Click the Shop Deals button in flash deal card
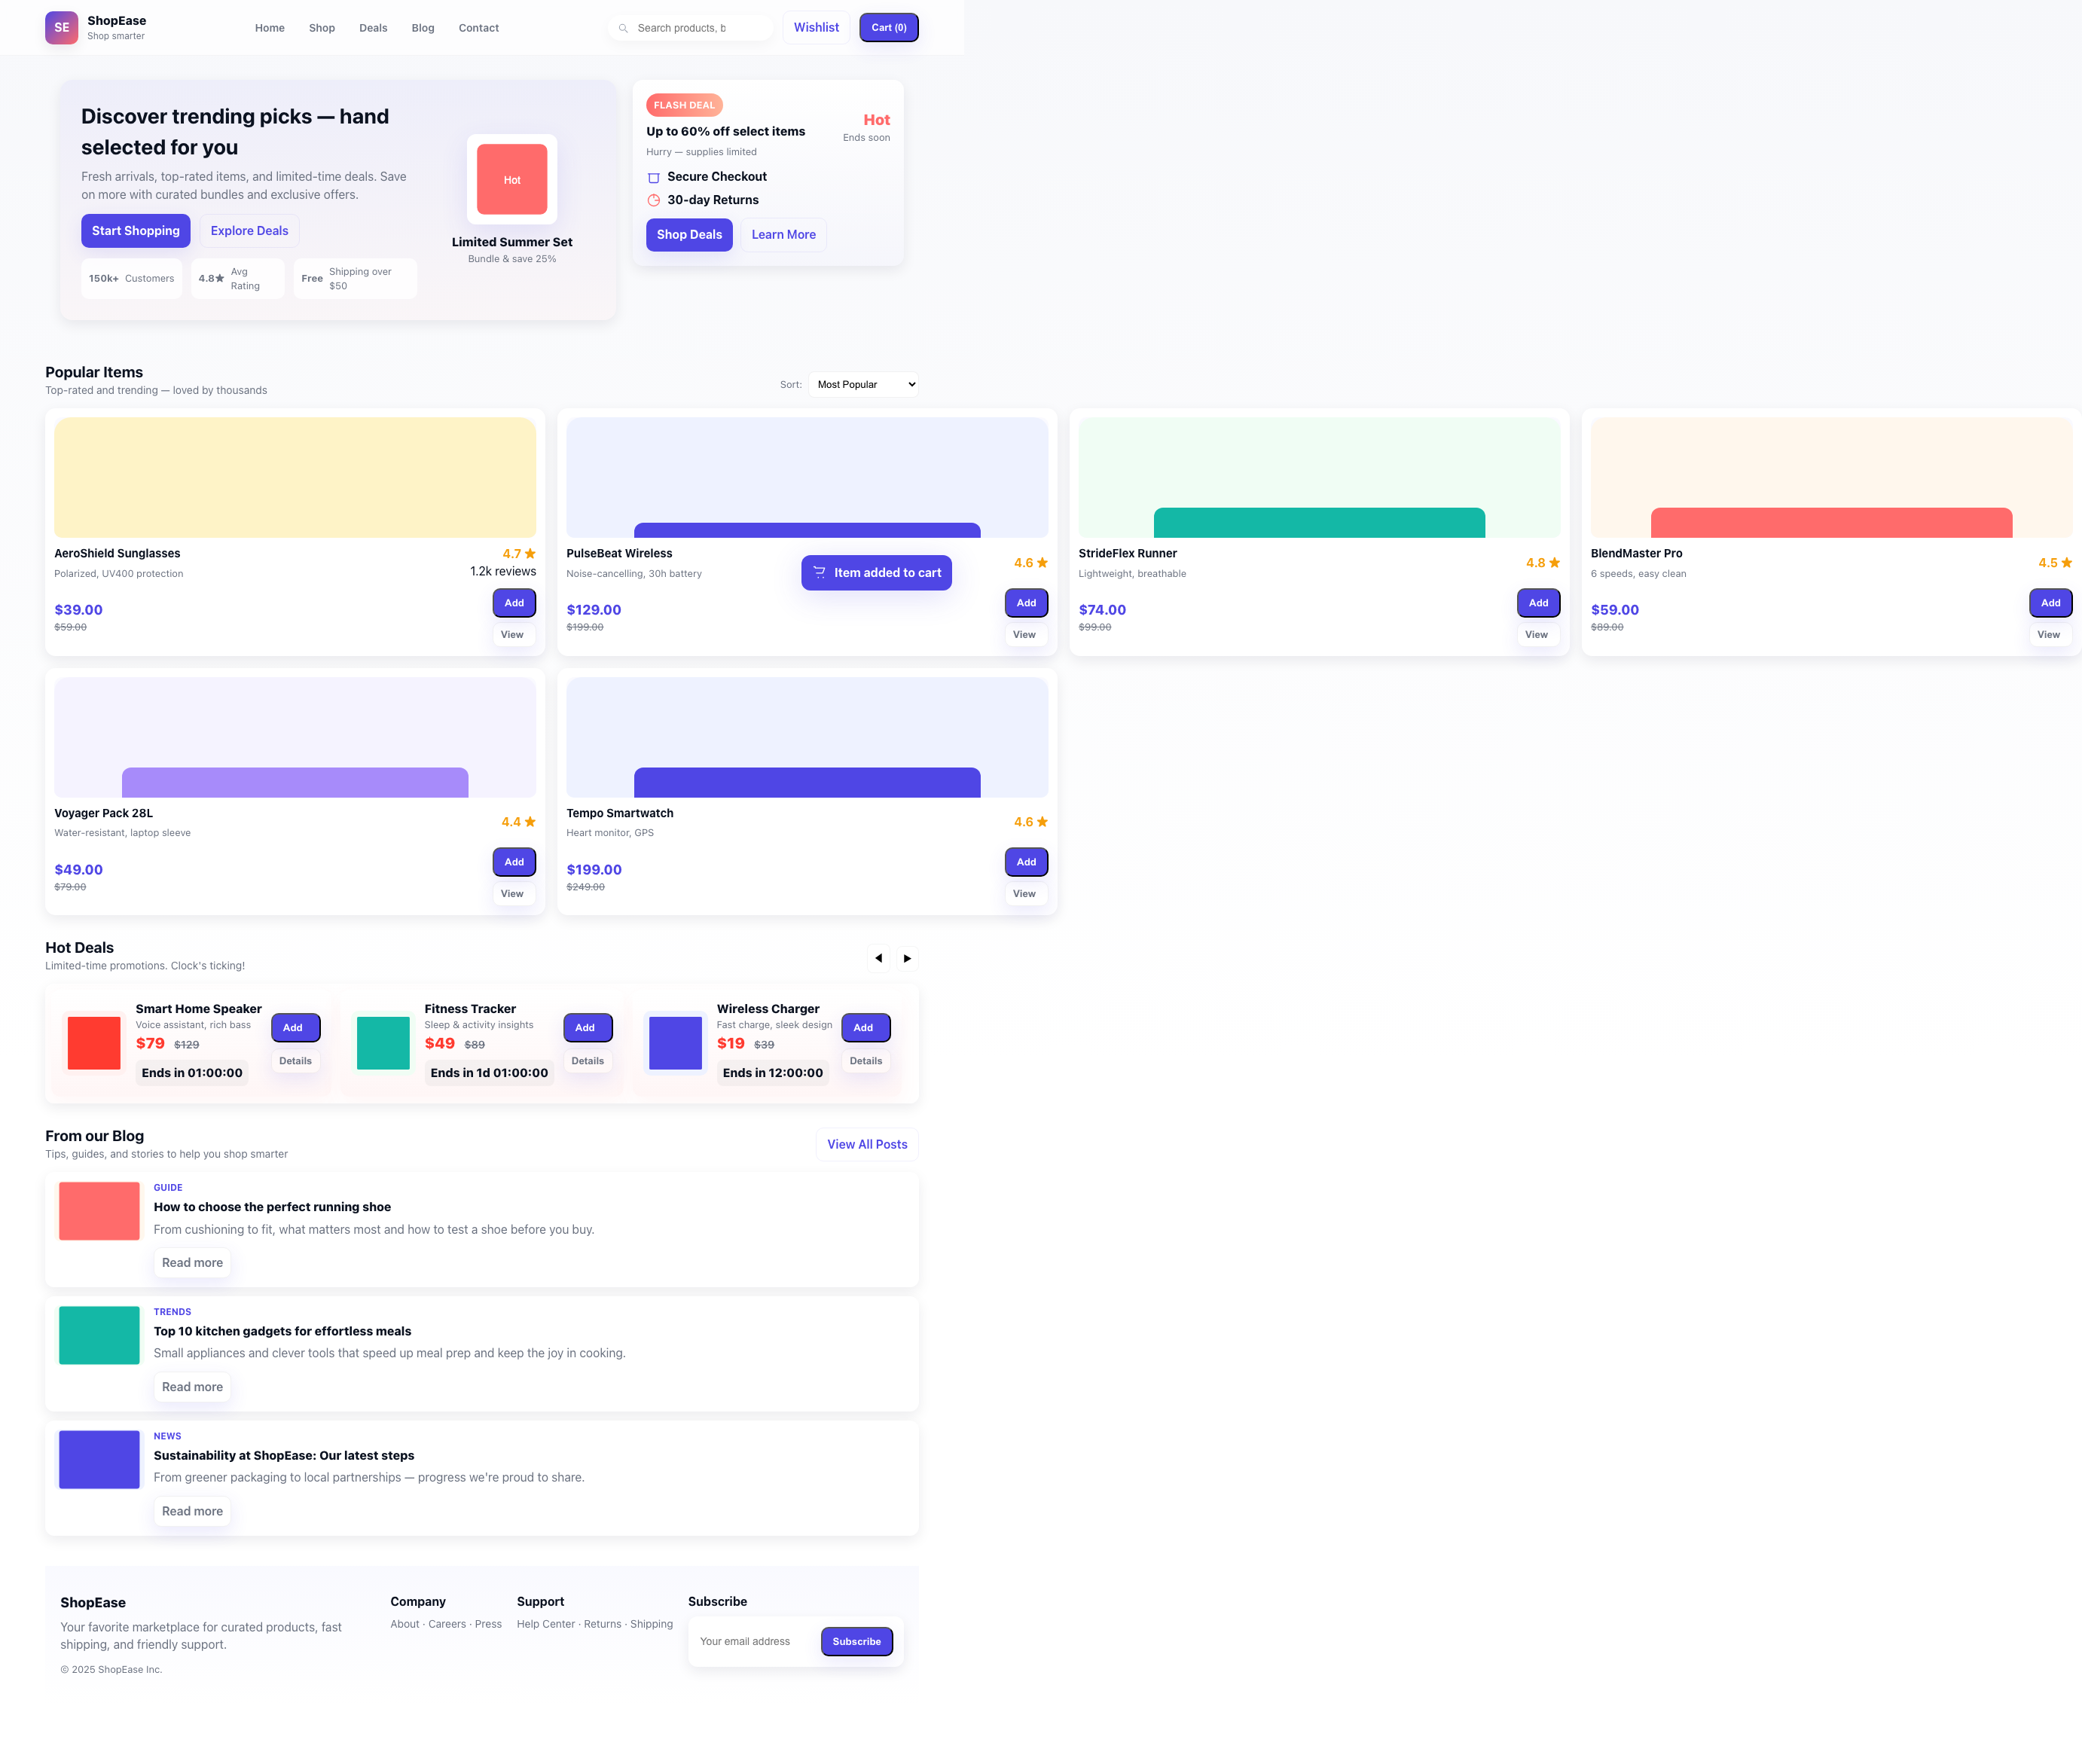 (x=689, y=234)
